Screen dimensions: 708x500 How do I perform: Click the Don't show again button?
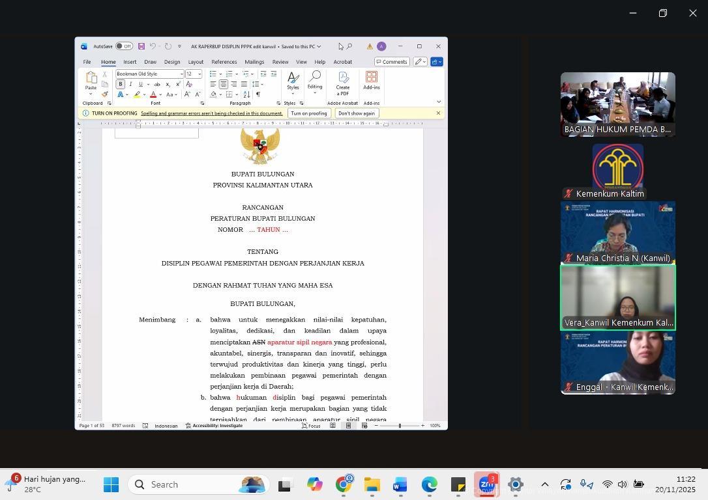coord(357,113)
